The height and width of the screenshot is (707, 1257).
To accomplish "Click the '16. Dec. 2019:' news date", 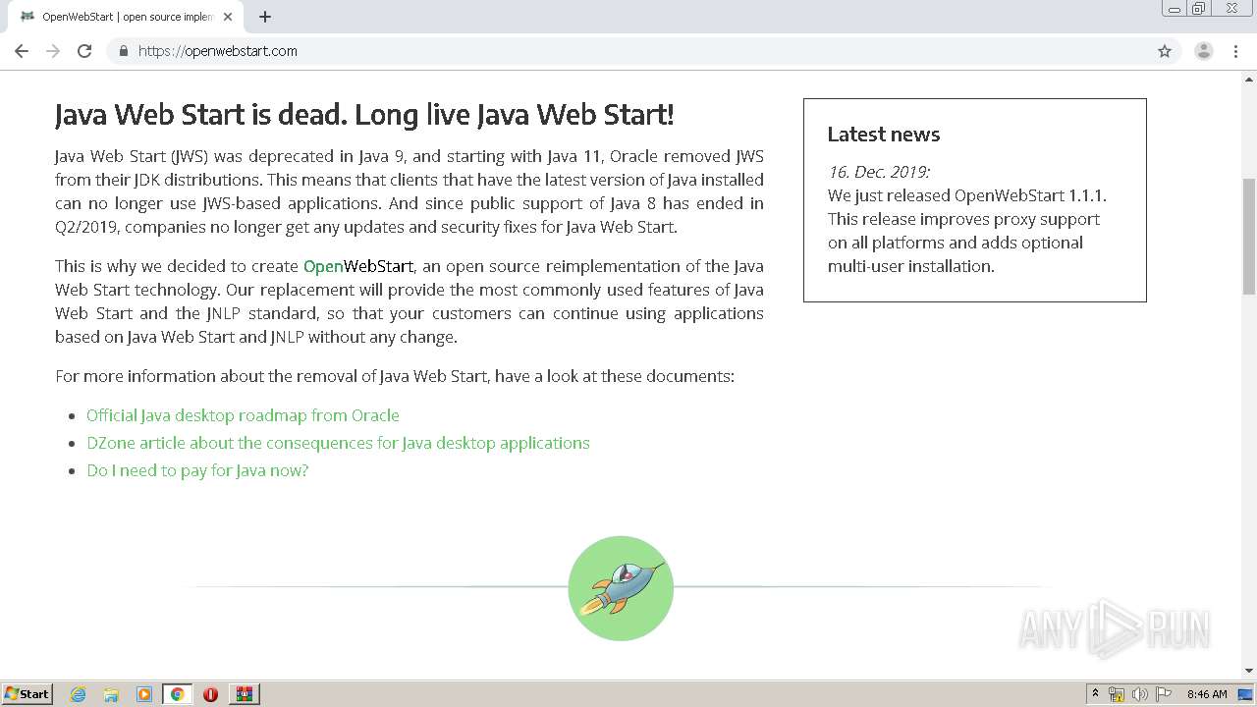I will tap(879, 172).
